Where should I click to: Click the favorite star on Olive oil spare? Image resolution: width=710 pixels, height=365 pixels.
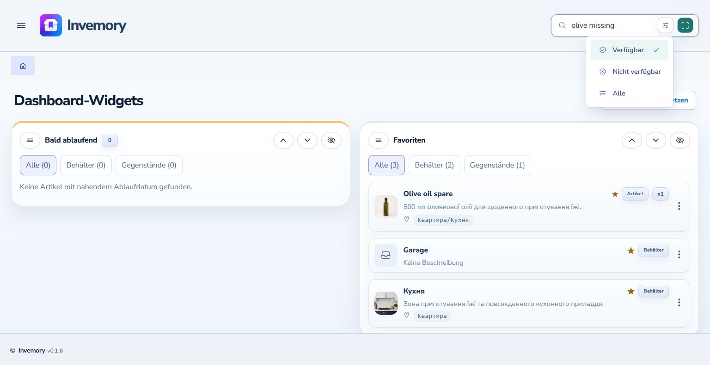pyautogui.click(x=615, y=194)
